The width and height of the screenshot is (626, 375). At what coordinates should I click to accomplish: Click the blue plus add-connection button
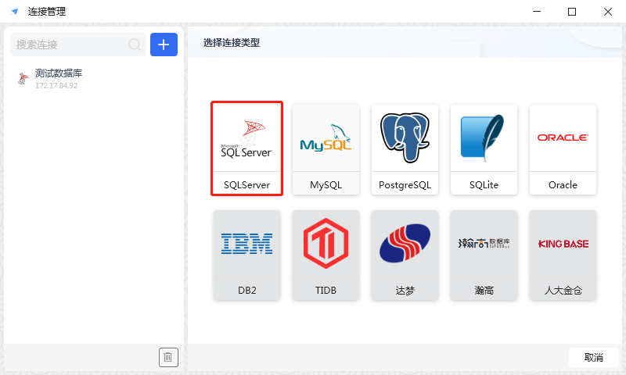(164, 45)
